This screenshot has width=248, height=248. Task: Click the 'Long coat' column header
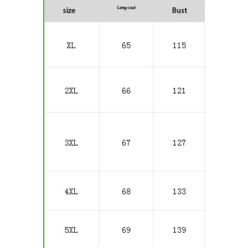(126, 7)
